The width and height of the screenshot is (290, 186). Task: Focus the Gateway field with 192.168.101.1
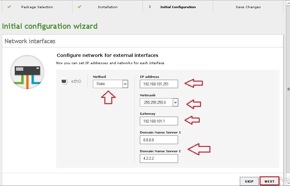coord(159,121)
